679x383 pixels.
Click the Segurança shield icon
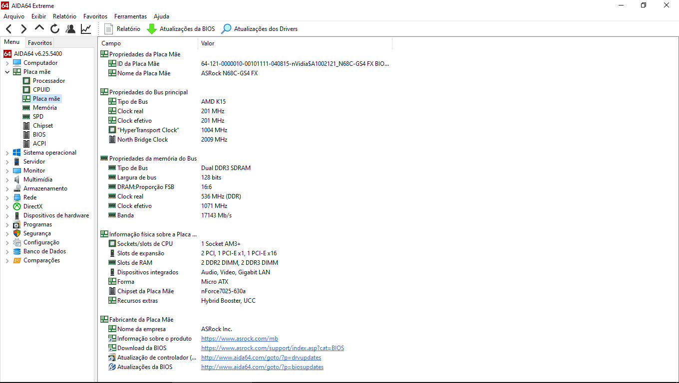[x=17, y=233]
